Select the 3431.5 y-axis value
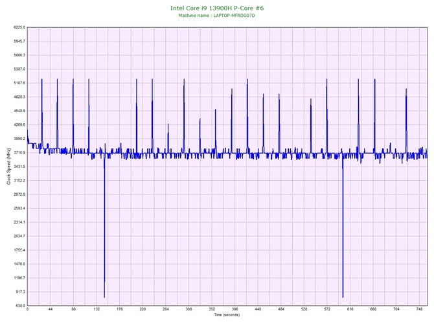 click(x=19, y=167)
